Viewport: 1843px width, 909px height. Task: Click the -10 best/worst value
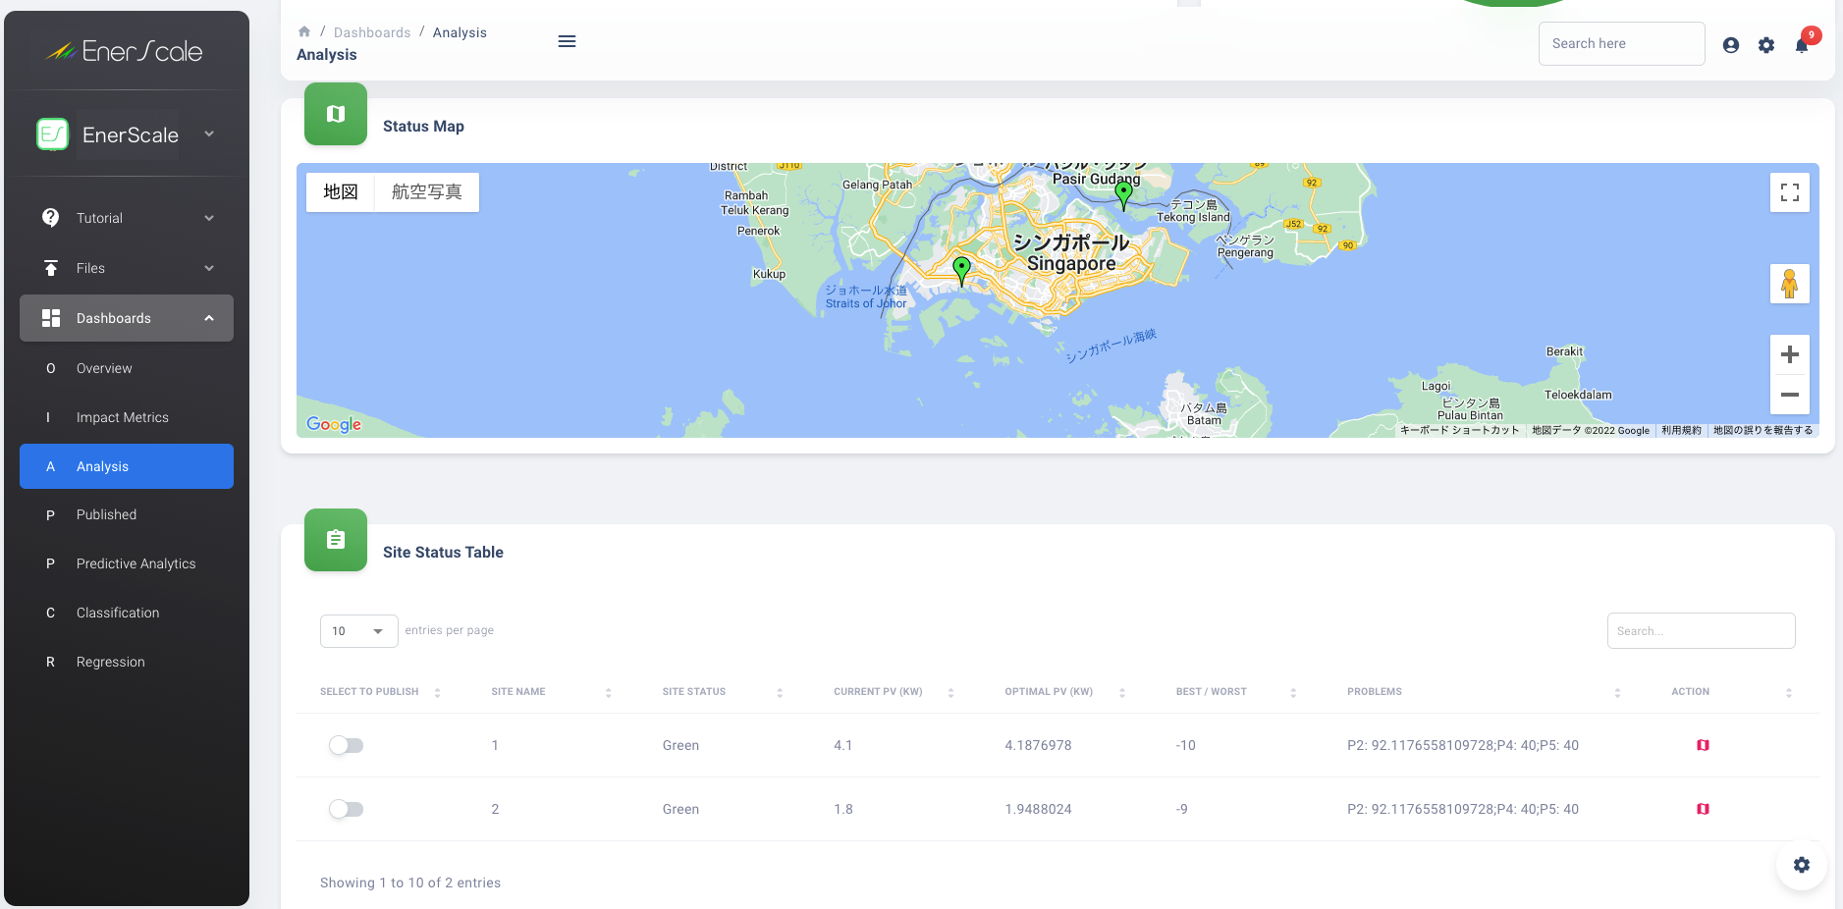coord(1186,745)
